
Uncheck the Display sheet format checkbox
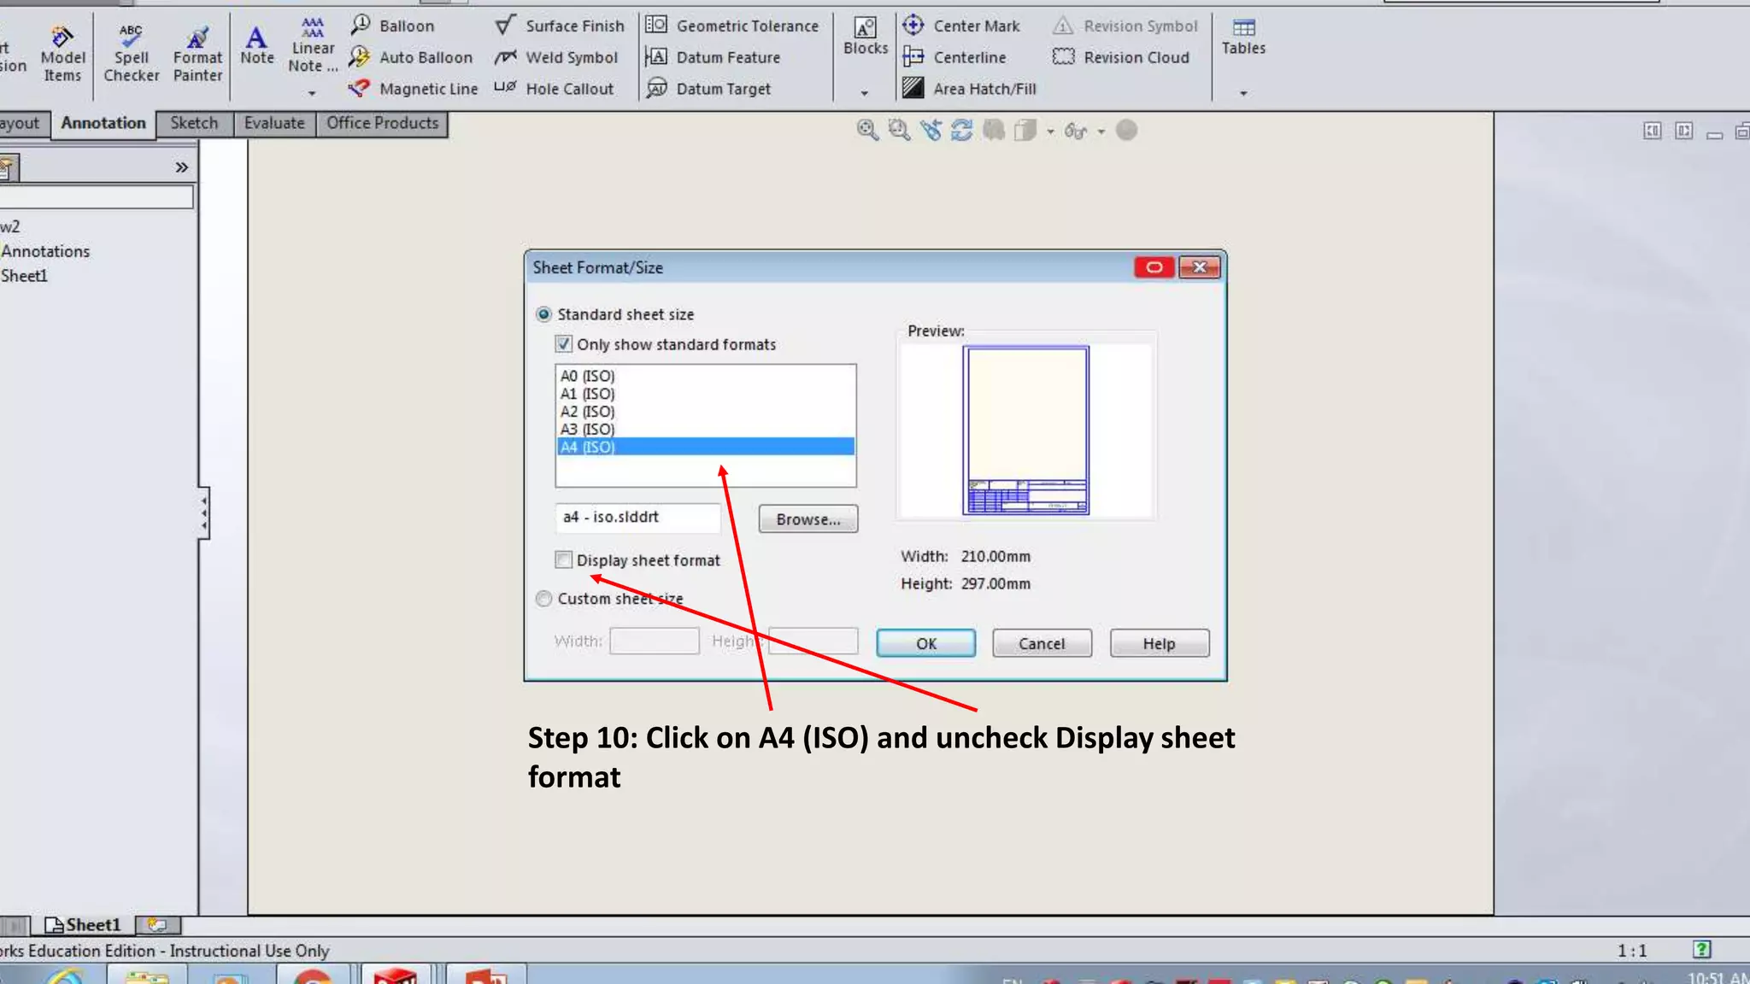(x=563, y=560)
